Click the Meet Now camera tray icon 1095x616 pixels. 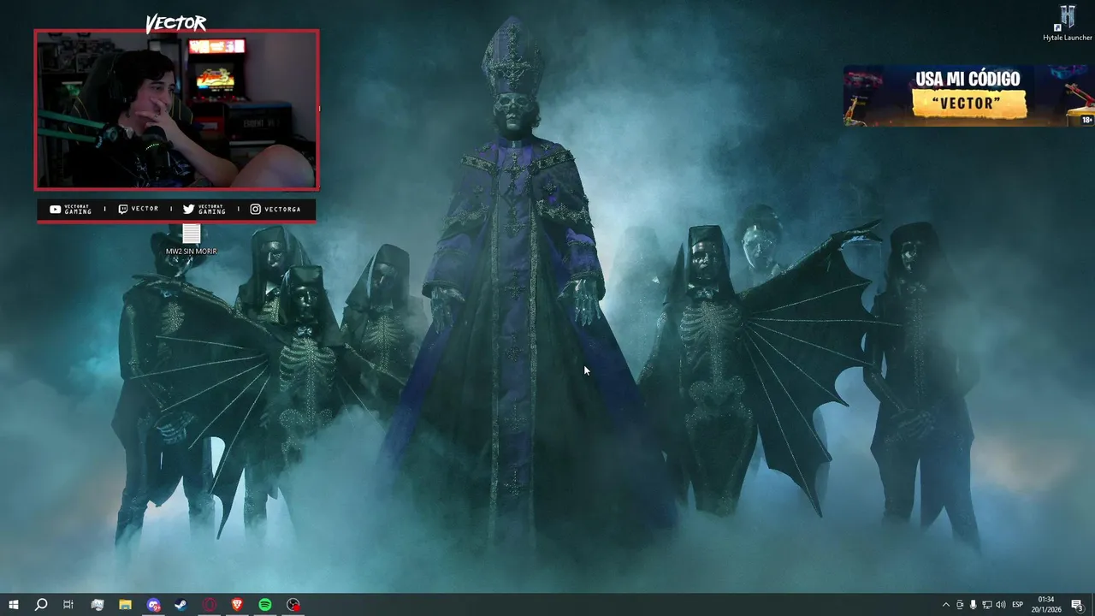[960, 605]
